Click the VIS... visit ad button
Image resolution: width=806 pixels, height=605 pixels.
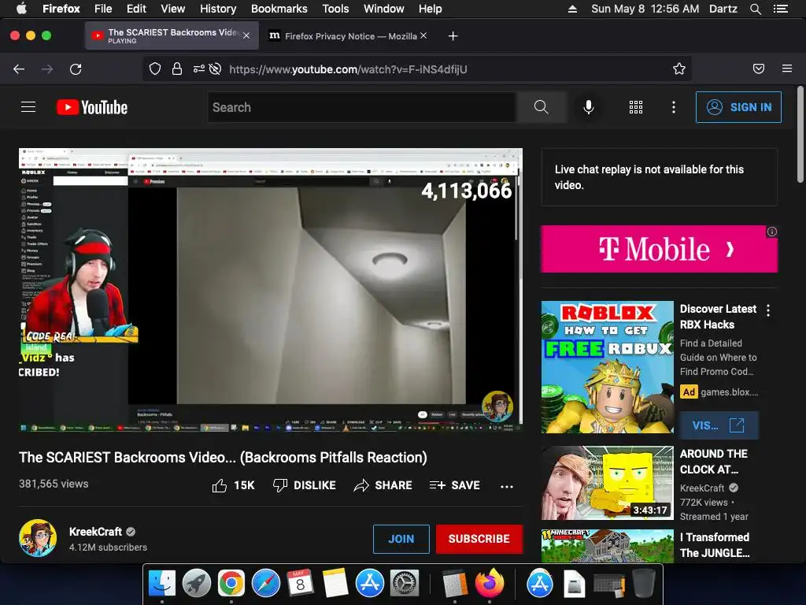[x=718, y=425]
